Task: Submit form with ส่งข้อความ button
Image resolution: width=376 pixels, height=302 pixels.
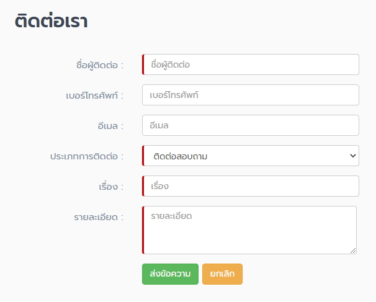Action: 170,274
